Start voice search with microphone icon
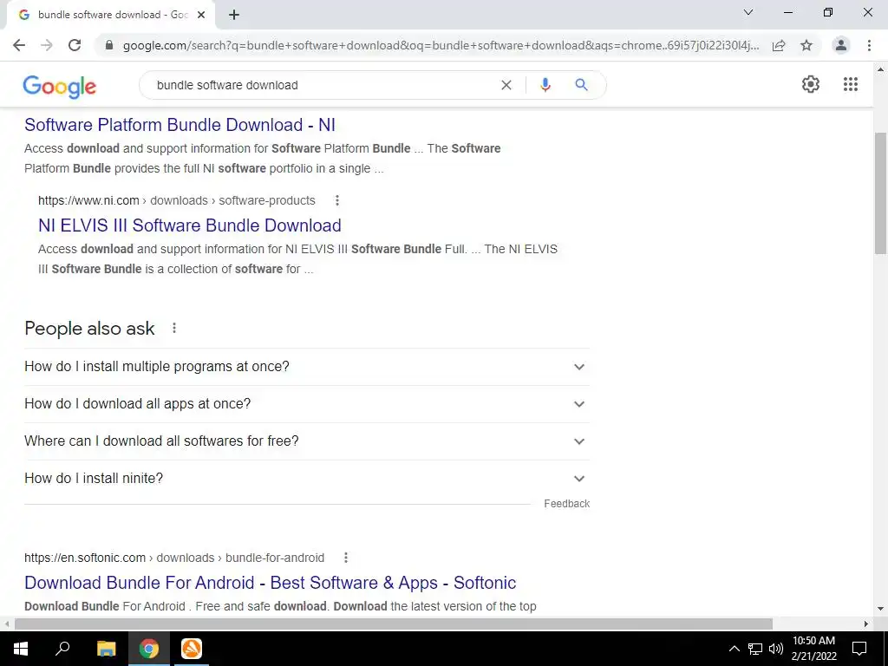The image size is (888, 666). [545, 85]
